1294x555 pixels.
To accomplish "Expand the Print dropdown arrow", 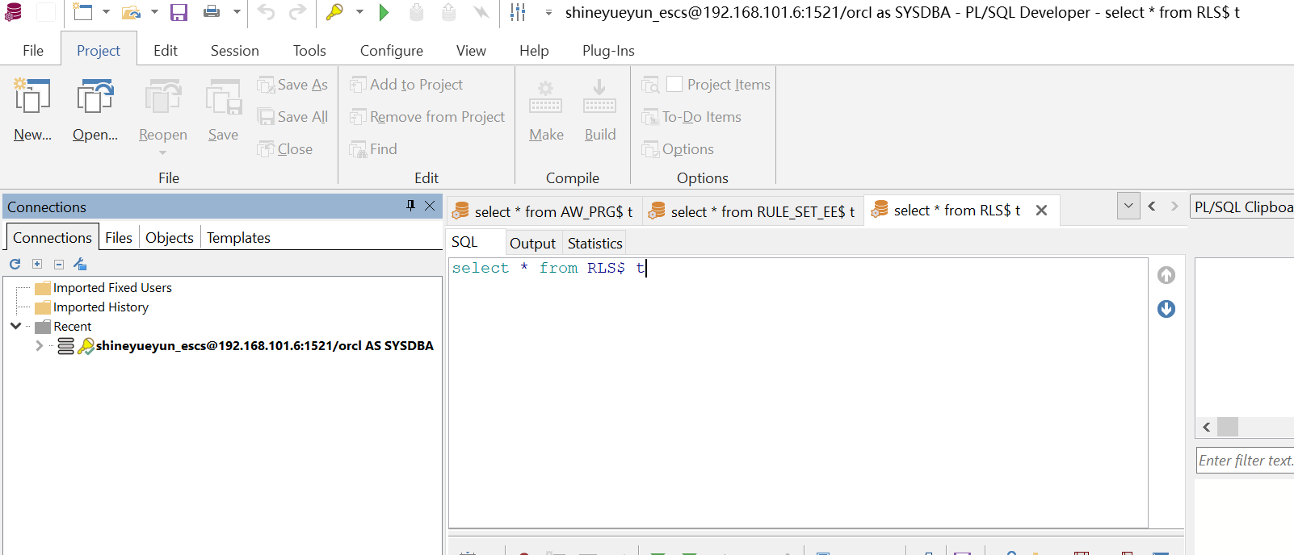I will pyautogui.click(x=237, y=12).
